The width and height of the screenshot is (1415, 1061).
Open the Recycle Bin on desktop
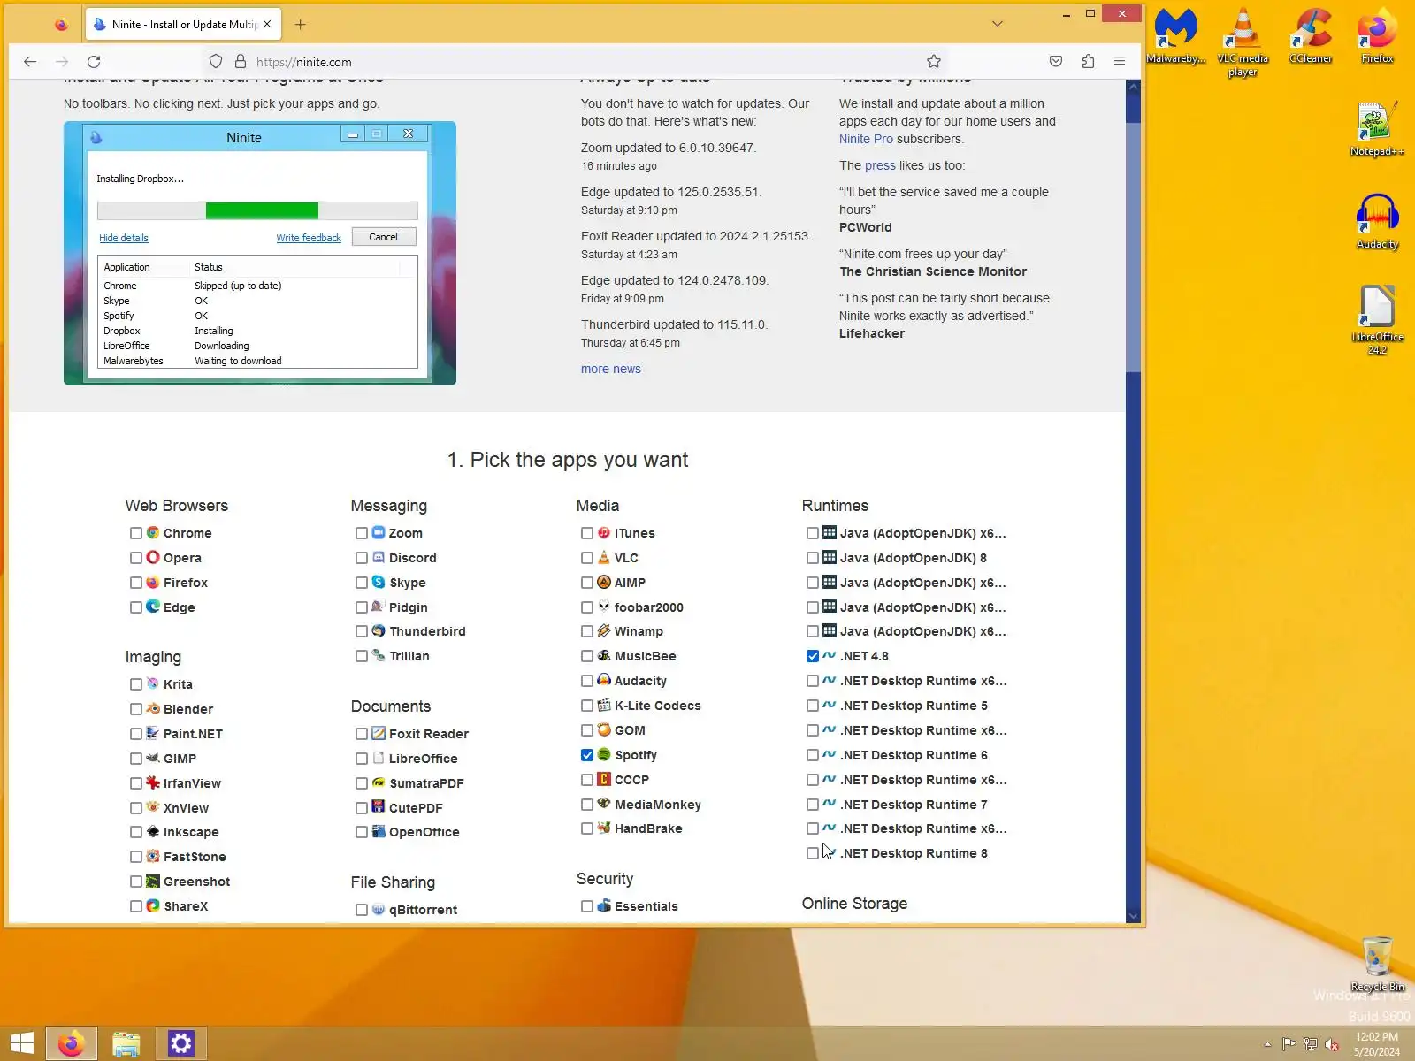(1377, 965)
